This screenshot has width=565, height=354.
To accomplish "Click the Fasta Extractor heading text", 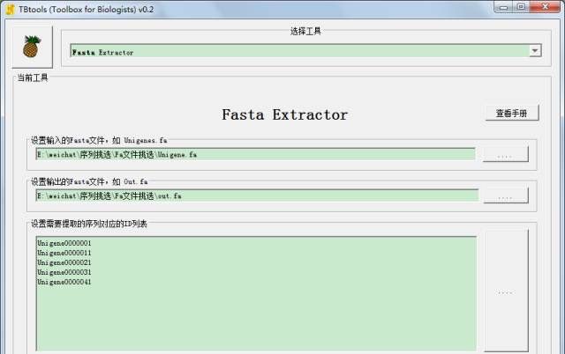I will (x=284, y=115).
